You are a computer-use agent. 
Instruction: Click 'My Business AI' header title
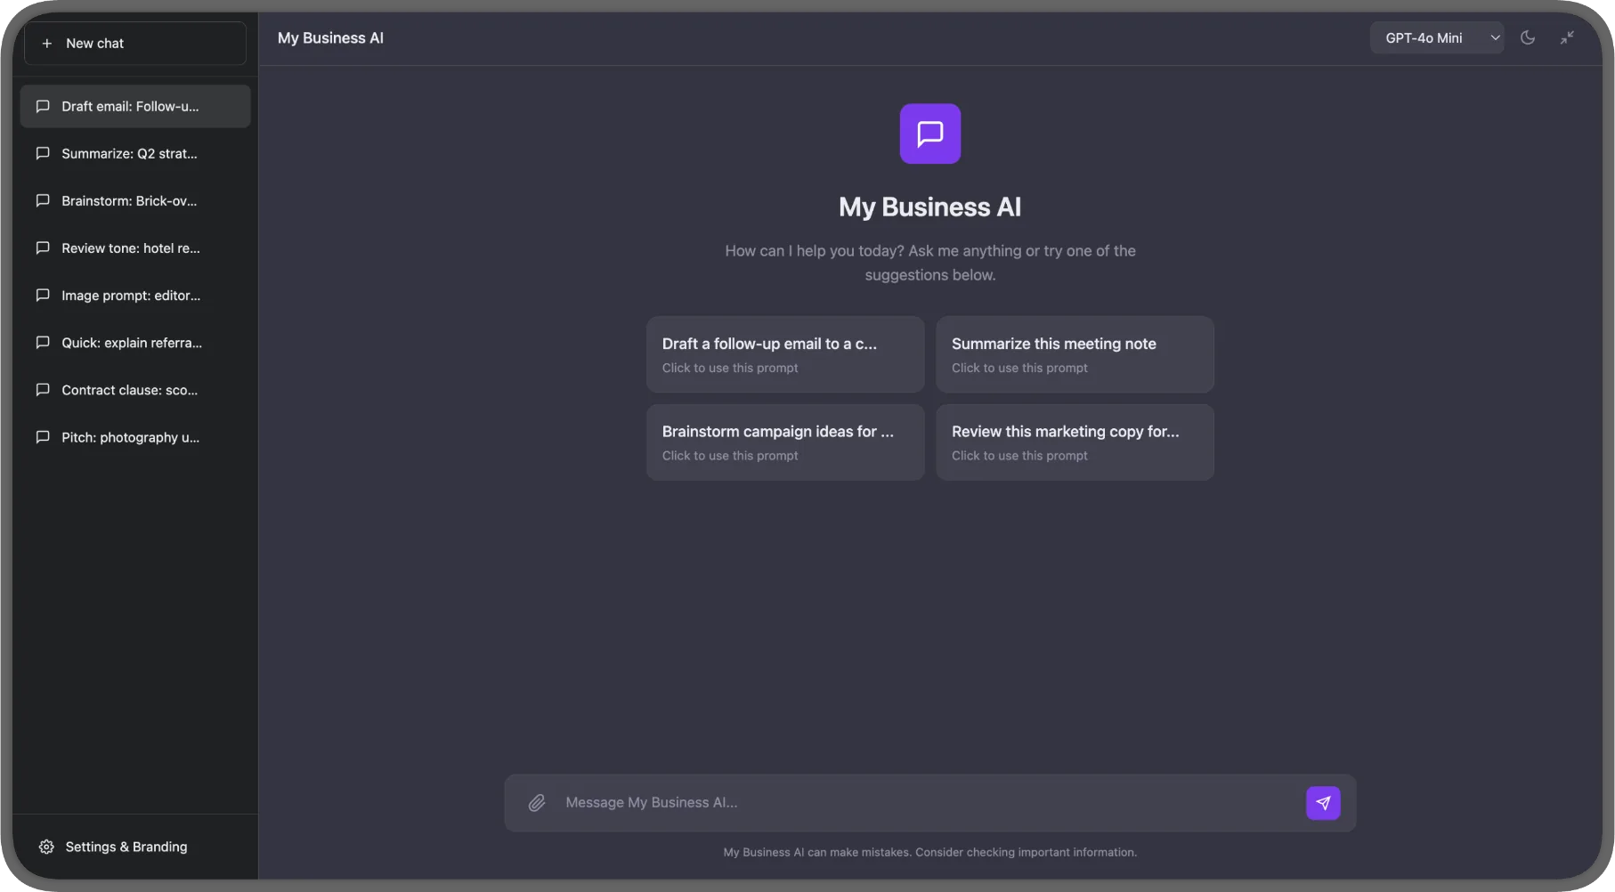pos(330,38)
